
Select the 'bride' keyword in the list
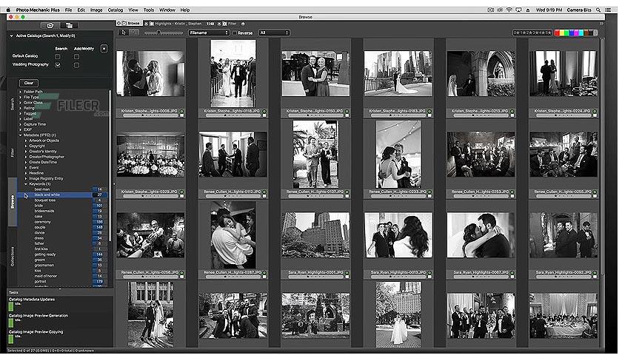(x=39, y=206)
